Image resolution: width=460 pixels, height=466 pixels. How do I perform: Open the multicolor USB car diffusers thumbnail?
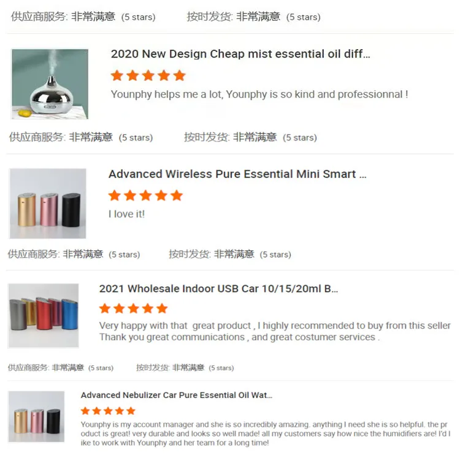44,316
